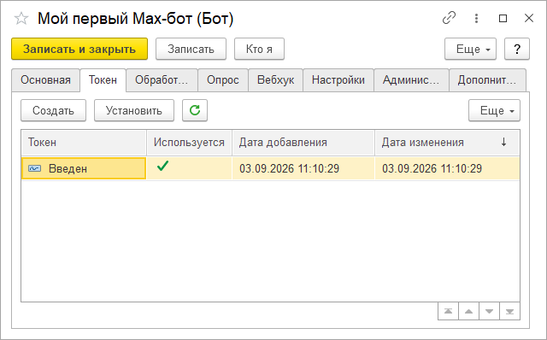This screenshot has height=340, width=547.
Task: Sort by Используется column header
Action: point(190,143)
